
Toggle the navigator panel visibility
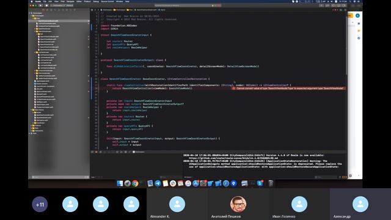[334, 5]
